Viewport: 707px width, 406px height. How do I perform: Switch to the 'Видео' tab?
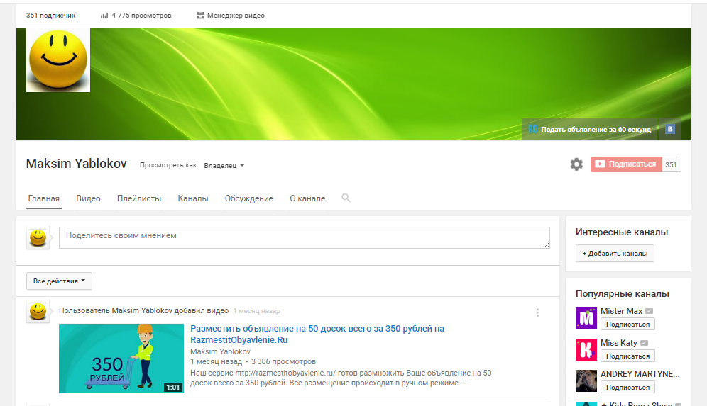[x=88, y=198]
